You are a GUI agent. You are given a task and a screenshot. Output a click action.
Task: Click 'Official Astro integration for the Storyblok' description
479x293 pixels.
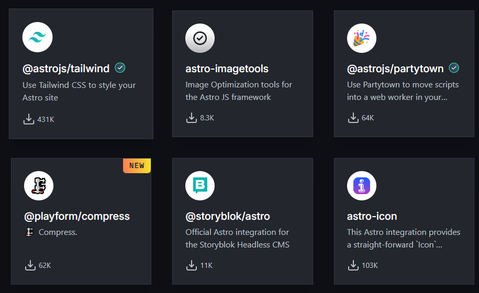[237, 239]
